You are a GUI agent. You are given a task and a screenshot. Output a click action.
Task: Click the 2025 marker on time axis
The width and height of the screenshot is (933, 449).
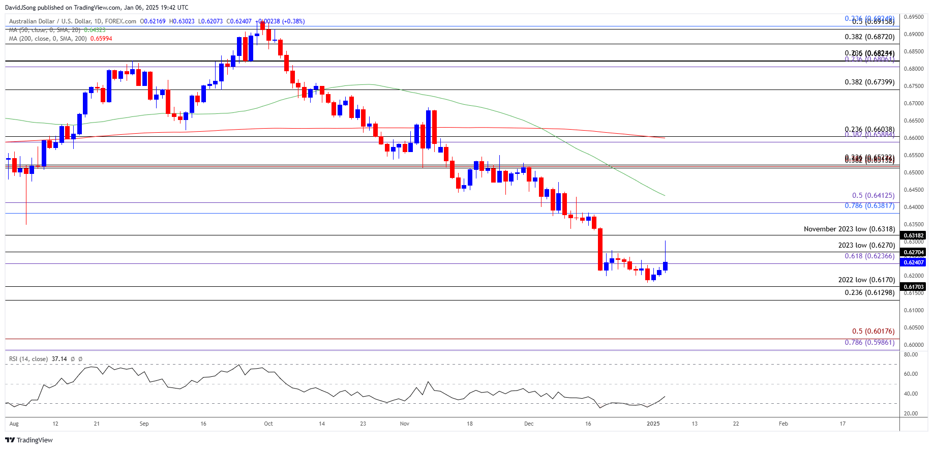(x=653, y=424)
